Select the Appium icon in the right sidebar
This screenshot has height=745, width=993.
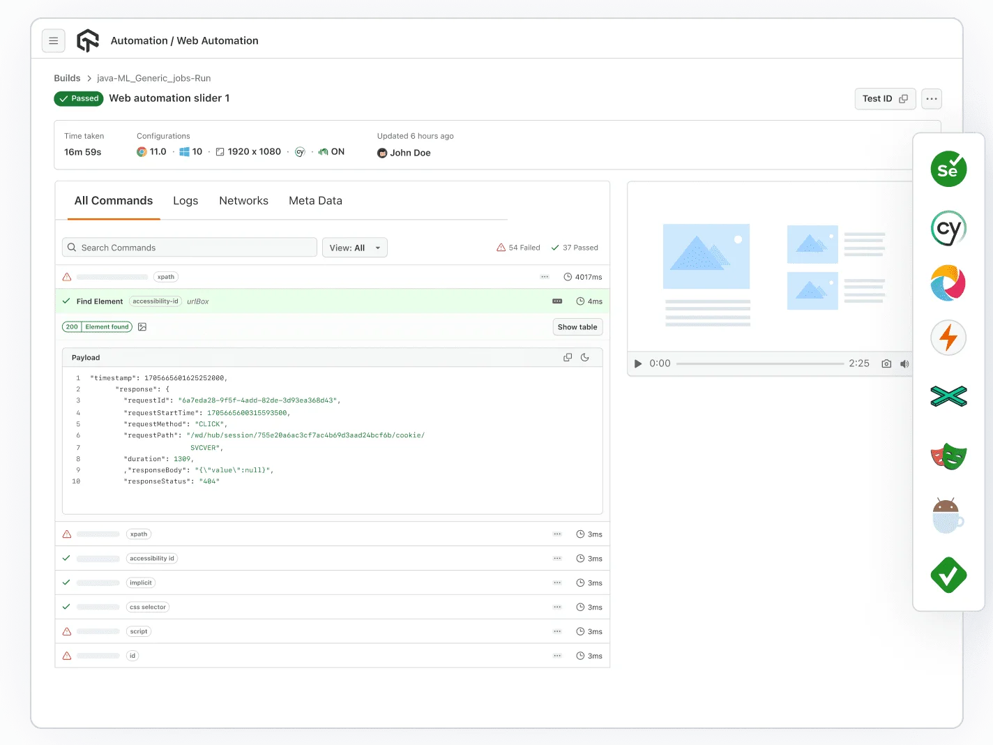click(948, 283)
